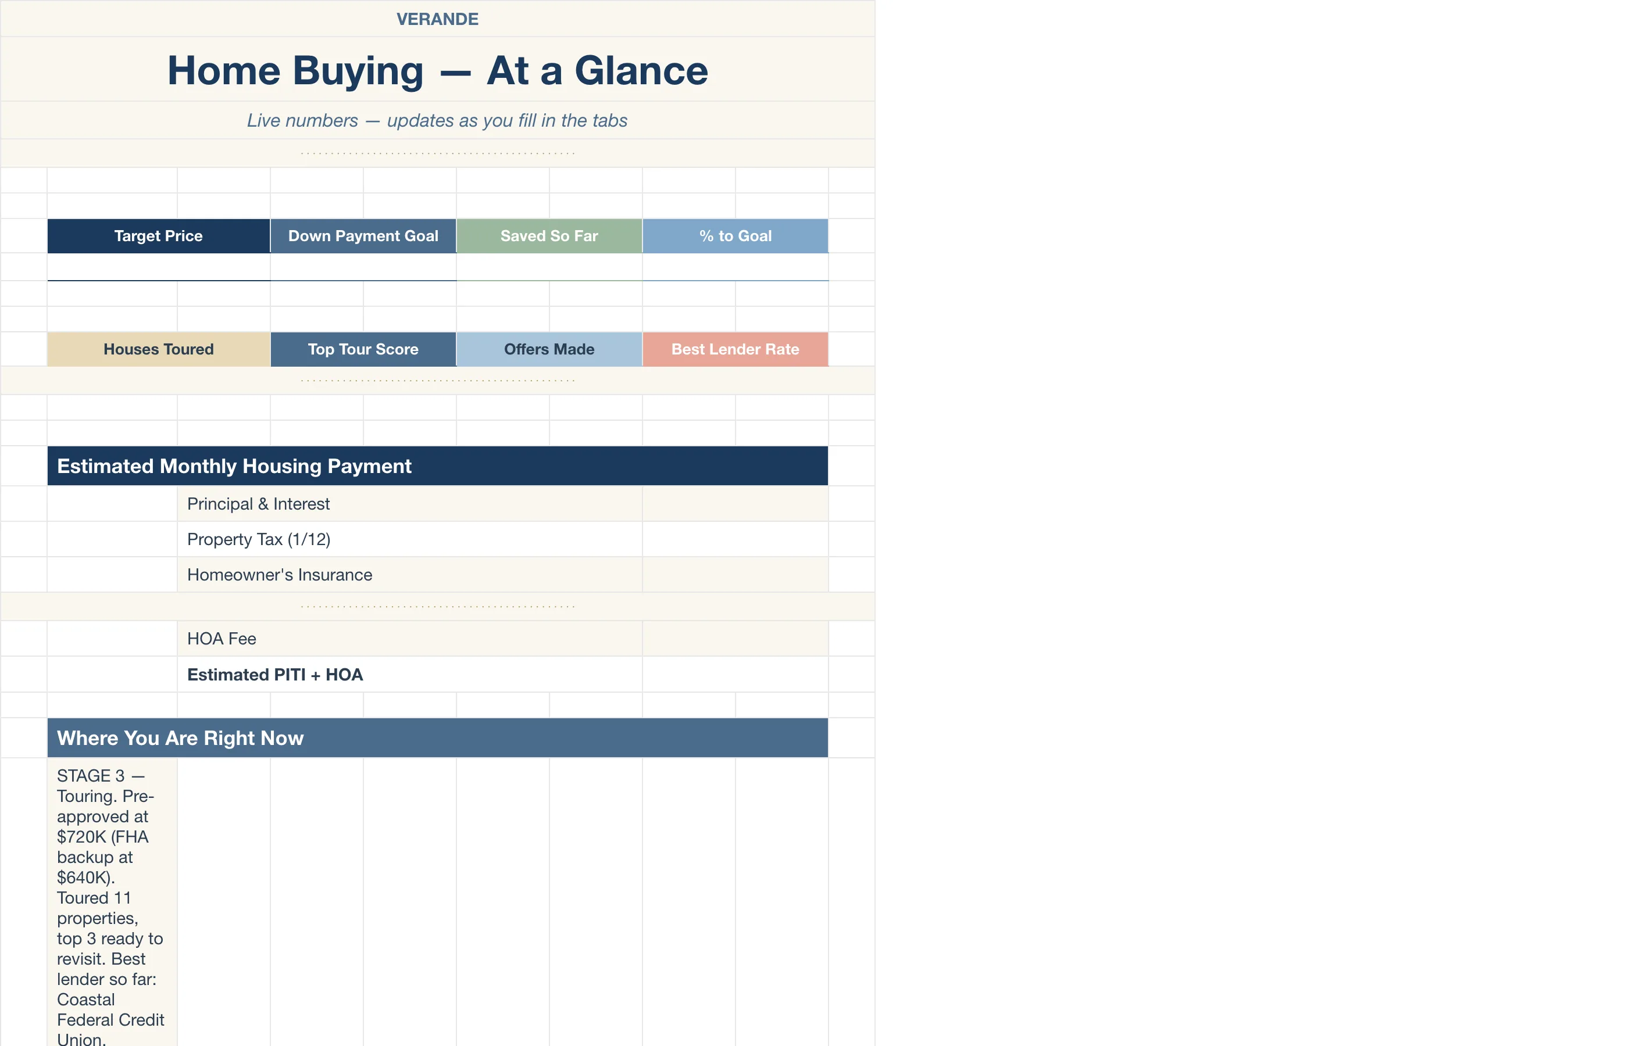Select the Where You Are Right Now banner

[438, 737]
